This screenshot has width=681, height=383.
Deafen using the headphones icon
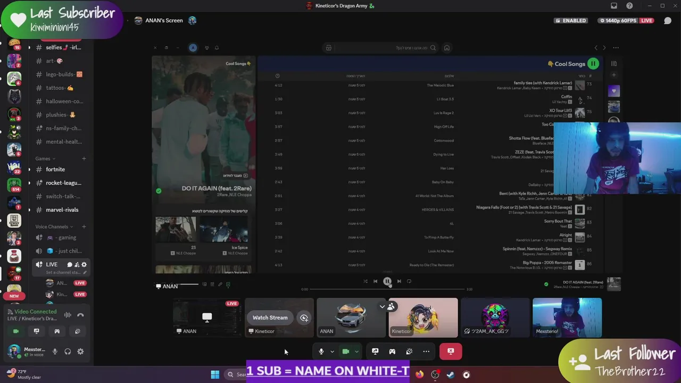[x=68, y=352]
